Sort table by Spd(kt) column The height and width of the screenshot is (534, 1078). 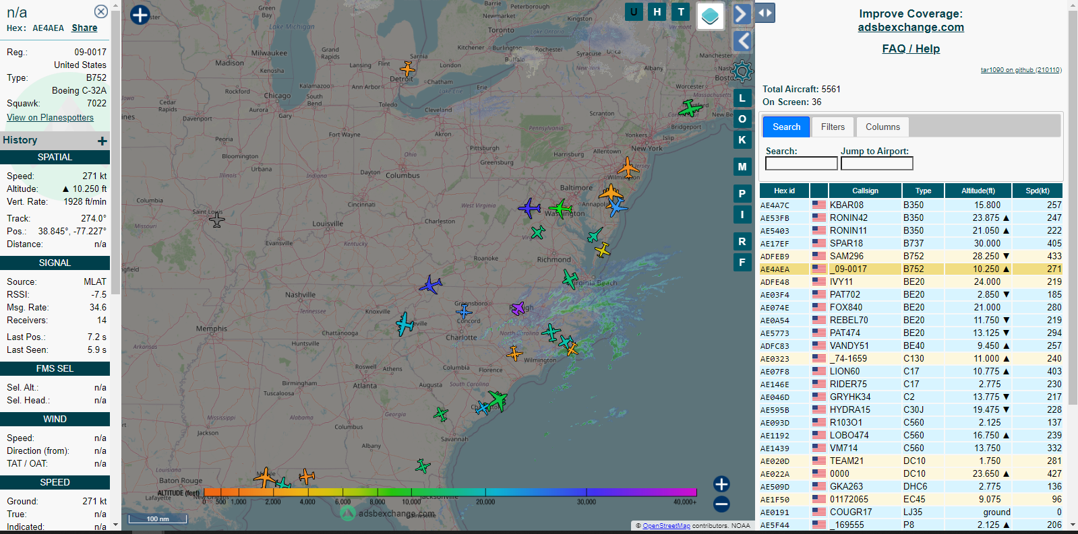pyautogui.click(x=1038, y=191)
